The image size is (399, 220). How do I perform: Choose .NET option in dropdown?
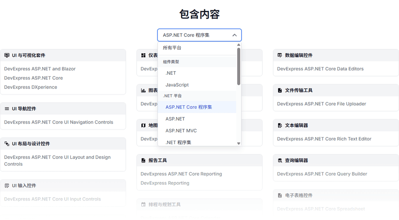click(197, 73)
